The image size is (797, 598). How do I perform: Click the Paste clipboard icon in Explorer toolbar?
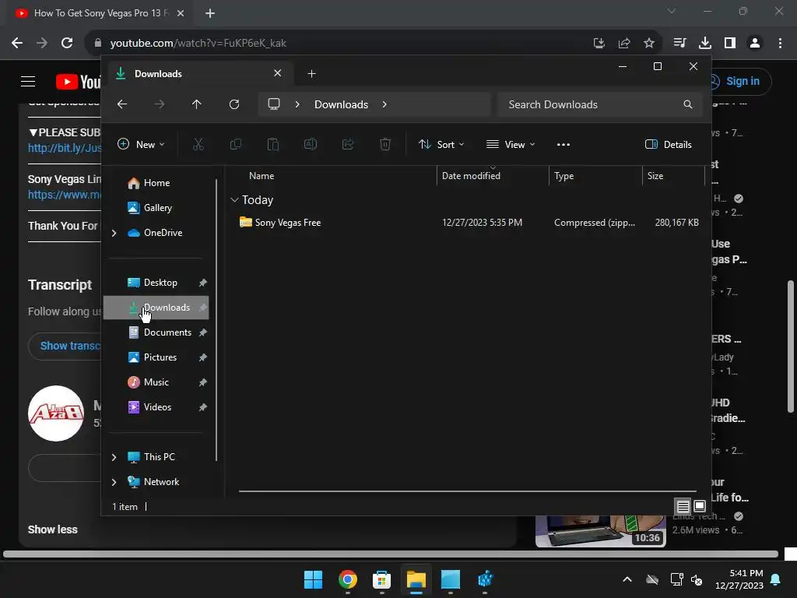273,144
